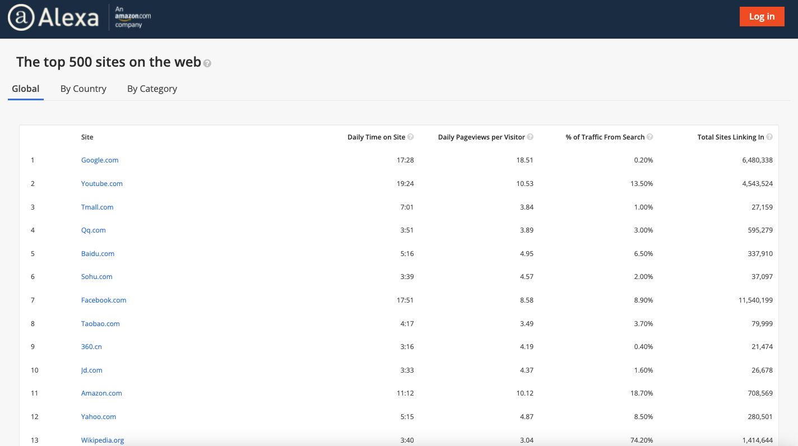Open the Facebook.com site listing
This screenshot has height=446, width=798.
coord(104,300)
